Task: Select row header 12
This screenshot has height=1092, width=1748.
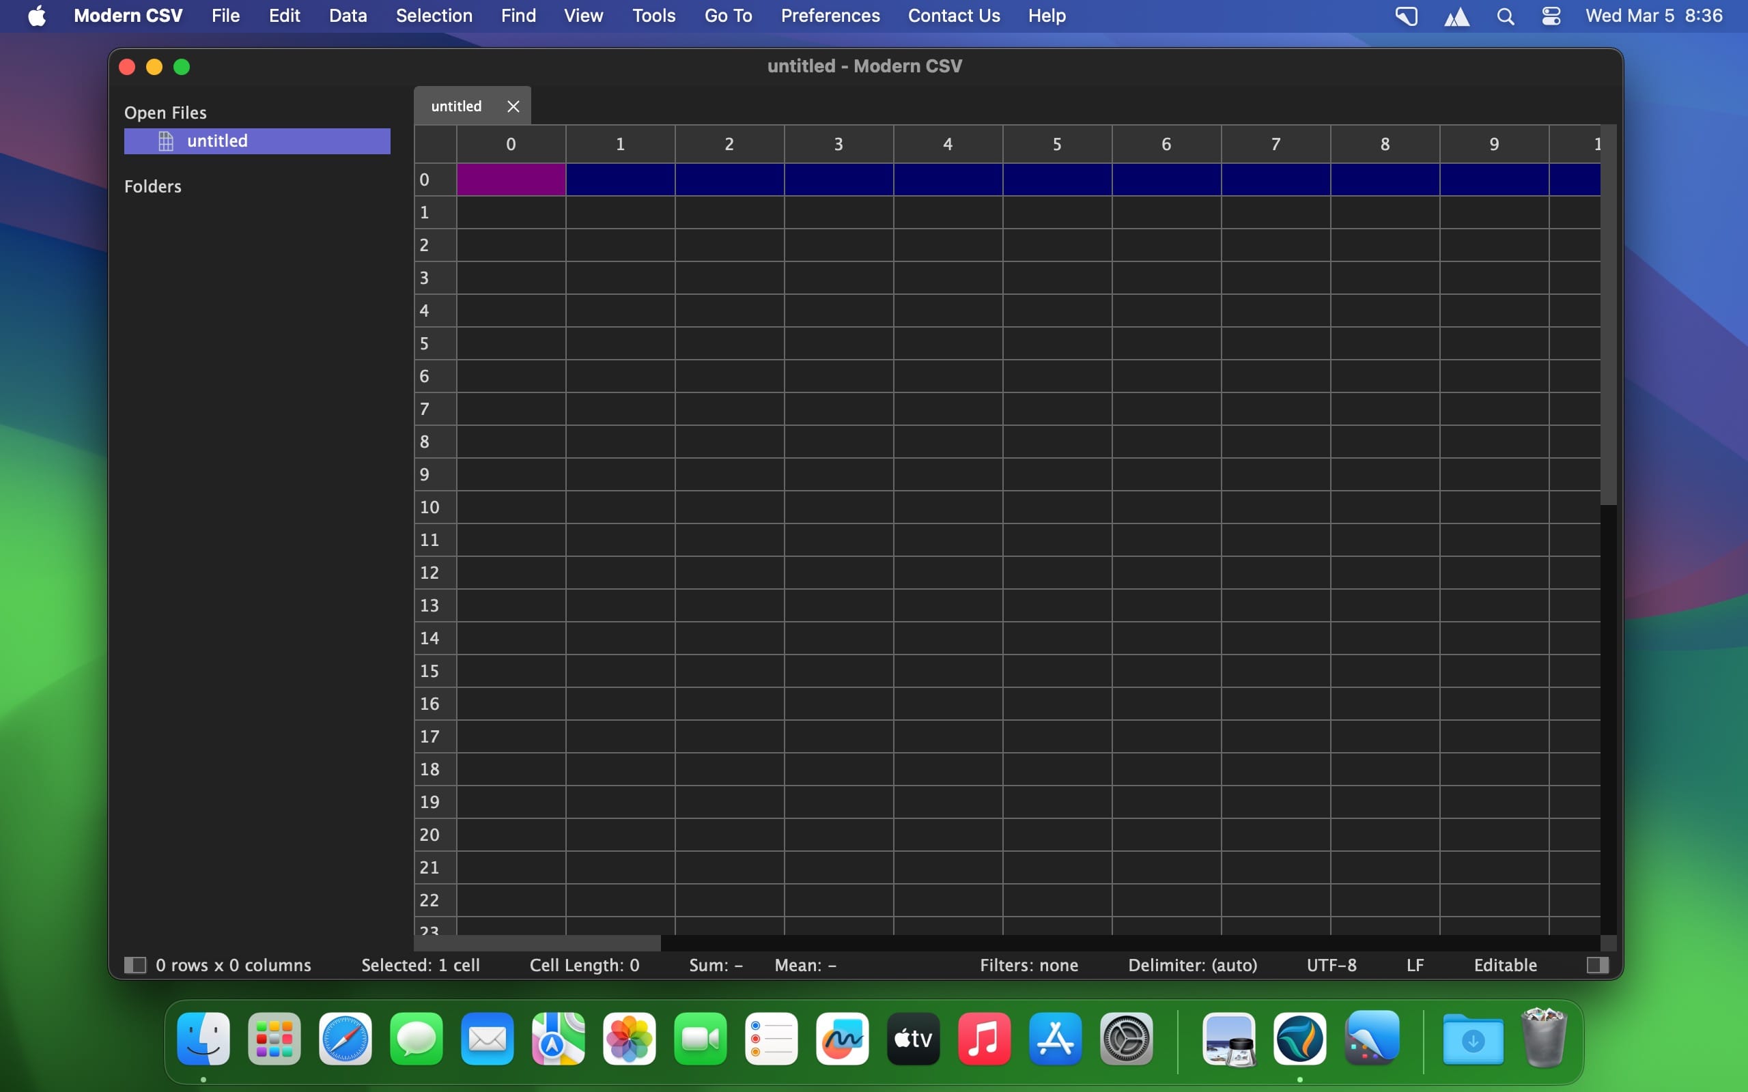Action: [436, 573]
